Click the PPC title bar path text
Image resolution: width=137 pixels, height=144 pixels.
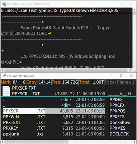(x=20, y=76)
